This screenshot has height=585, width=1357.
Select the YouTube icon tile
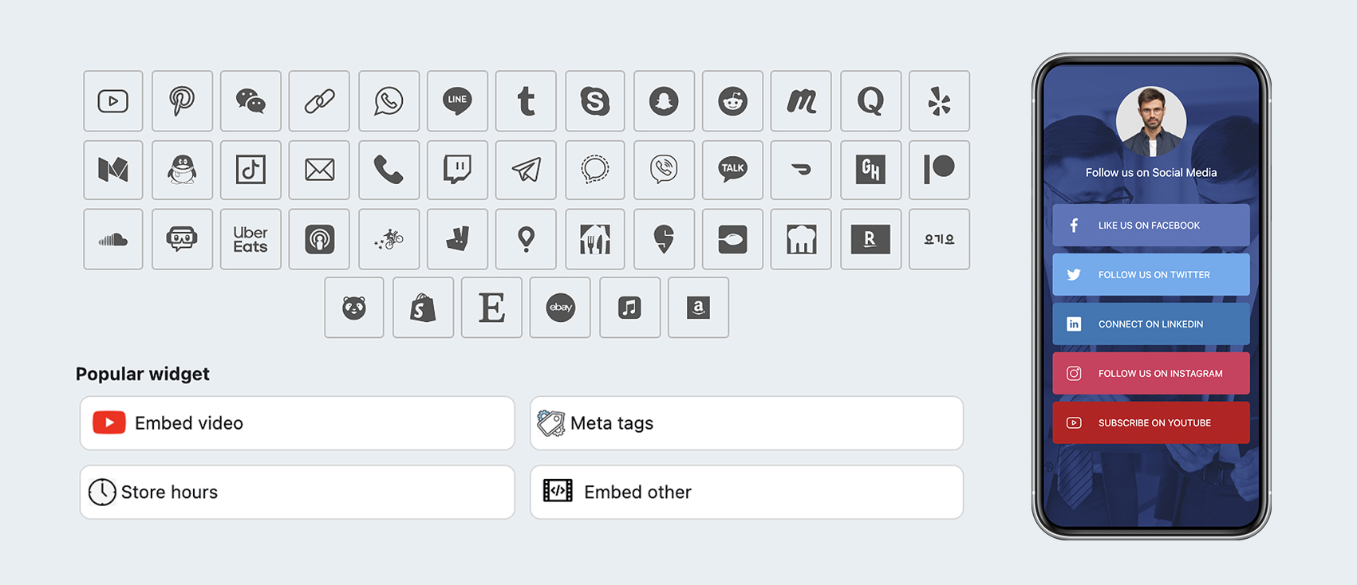coord(113,101)
